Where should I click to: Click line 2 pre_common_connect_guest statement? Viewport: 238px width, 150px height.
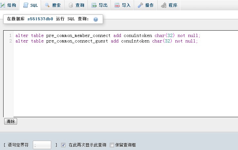107,41
